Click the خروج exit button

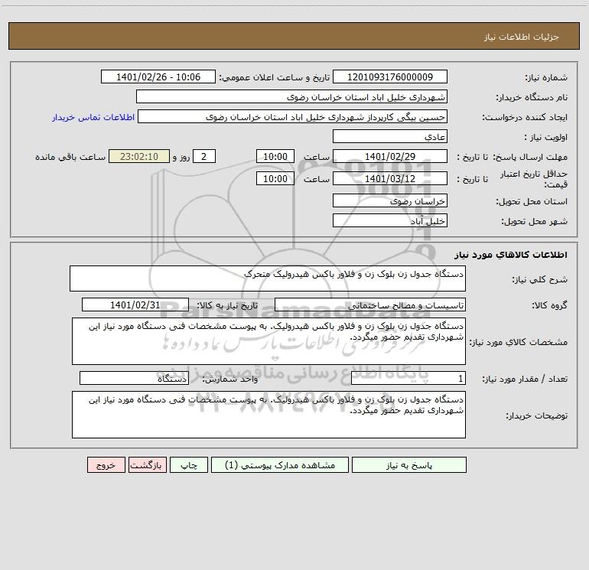pos(106,465)
